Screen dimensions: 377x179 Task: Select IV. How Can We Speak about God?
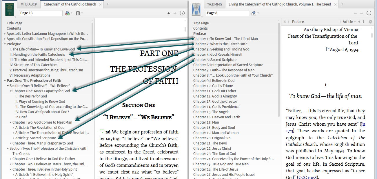click(42, 112)
